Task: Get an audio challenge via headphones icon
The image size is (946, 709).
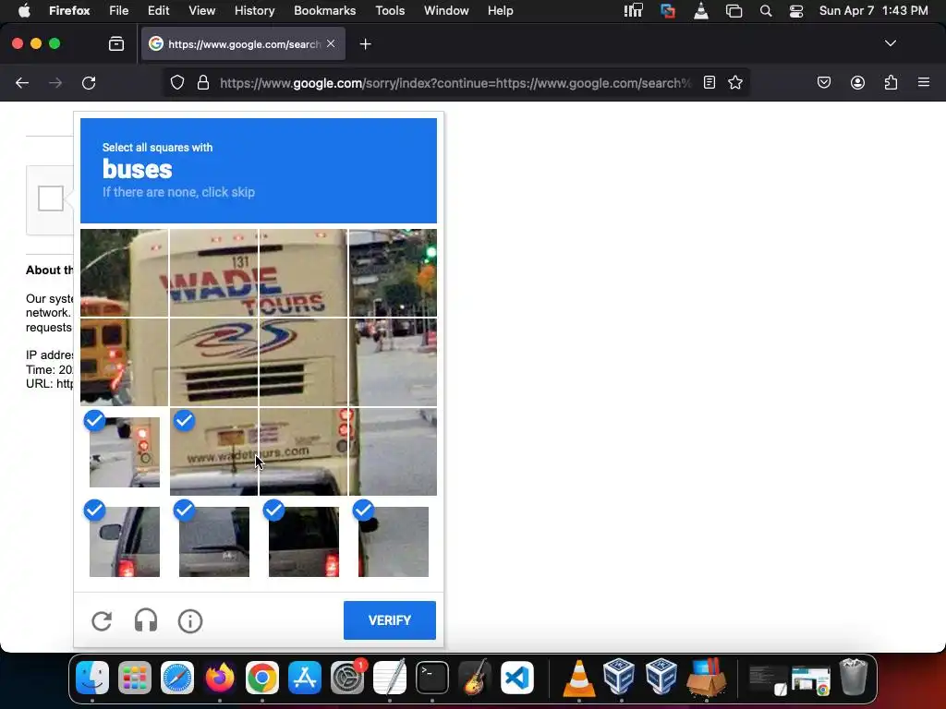Action: pos(146,621)
